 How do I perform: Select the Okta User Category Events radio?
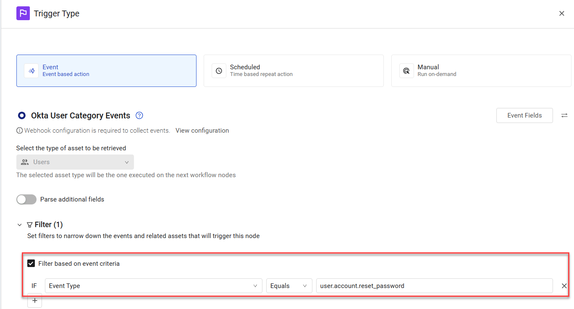(x=22, y=115)
